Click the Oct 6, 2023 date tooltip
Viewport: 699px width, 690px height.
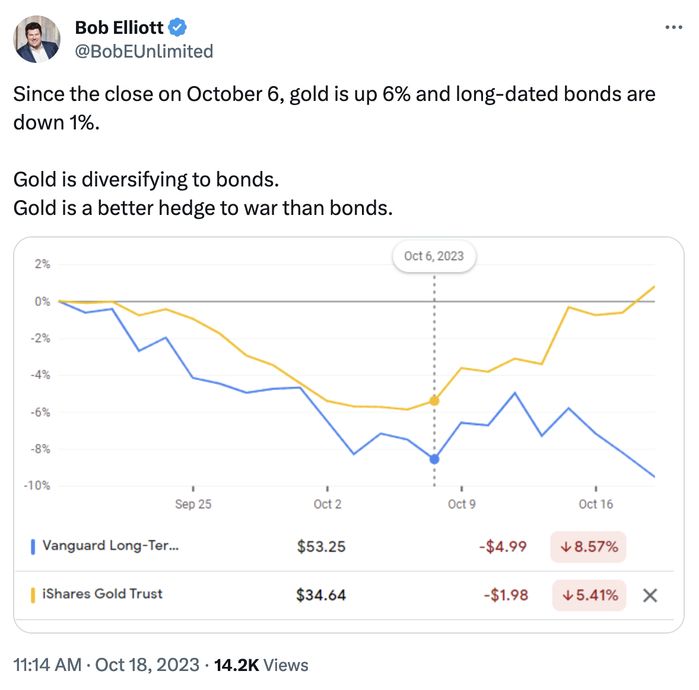click(x=434, y=256)
